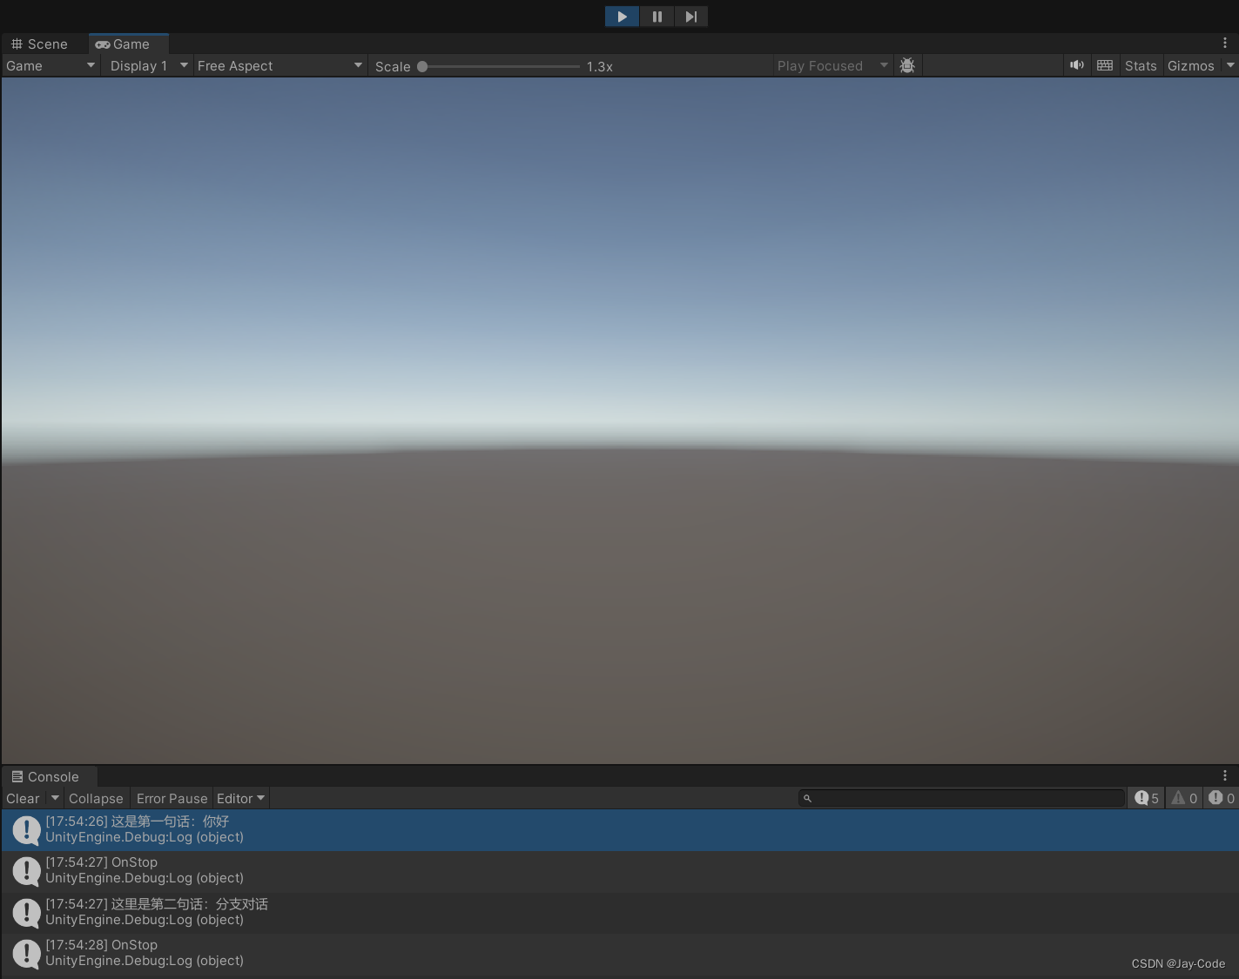This screenshot has height=979, width=1239.
Task: Toggle the errors filter showing 0
Action: click(x=1222, y=798)
